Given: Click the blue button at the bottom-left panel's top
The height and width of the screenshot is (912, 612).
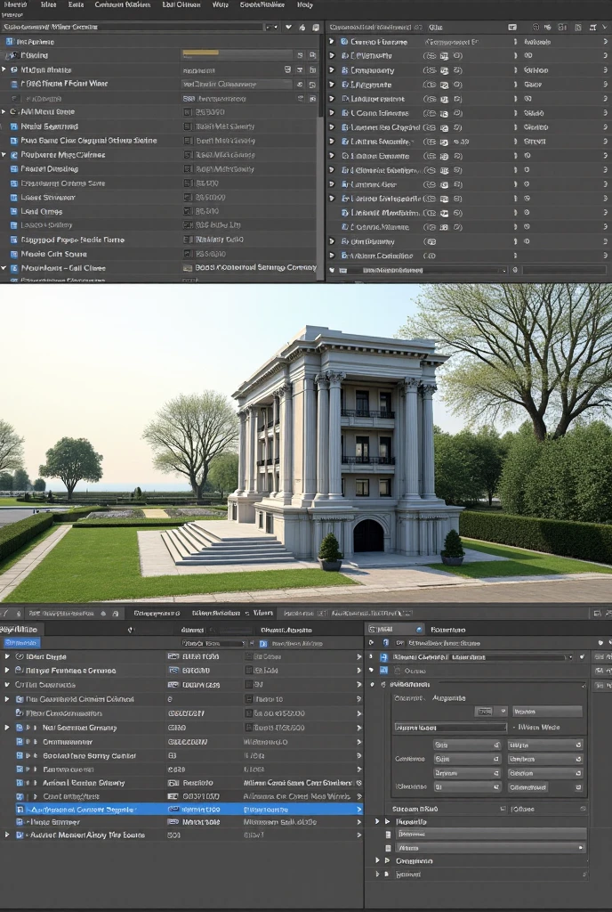Looking at the screenshot, I should (x=20, y=642).
